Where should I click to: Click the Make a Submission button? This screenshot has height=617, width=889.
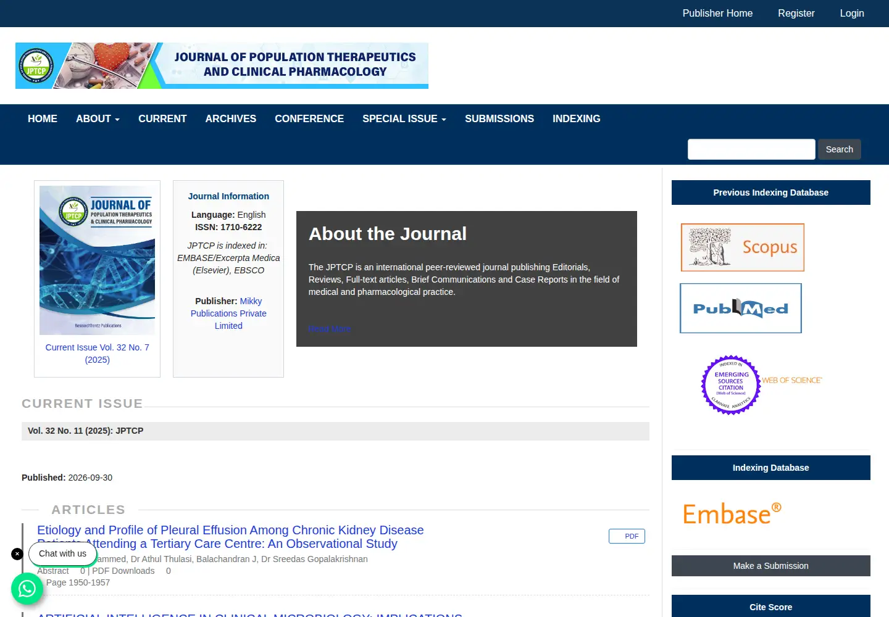pos(771,566)
